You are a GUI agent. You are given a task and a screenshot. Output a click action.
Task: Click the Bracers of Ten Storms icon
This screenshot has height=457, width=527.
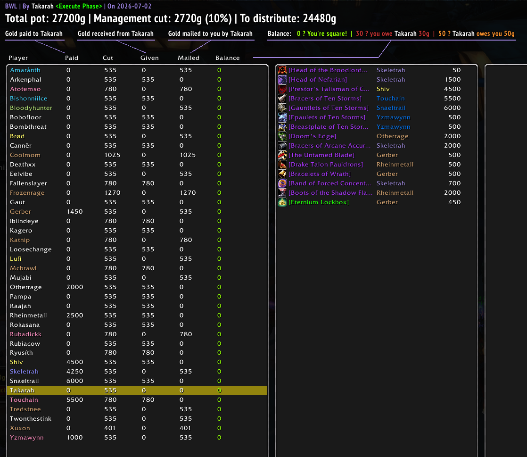282,98
